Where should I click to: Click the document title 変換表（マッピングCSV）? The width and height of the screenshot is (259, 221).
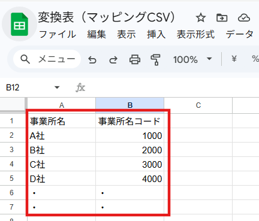coord(107,17)
